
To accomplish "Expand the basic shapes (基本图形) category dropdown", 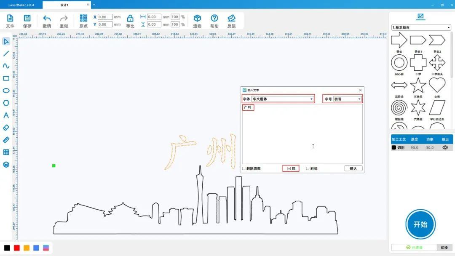I will coord(421,27).
